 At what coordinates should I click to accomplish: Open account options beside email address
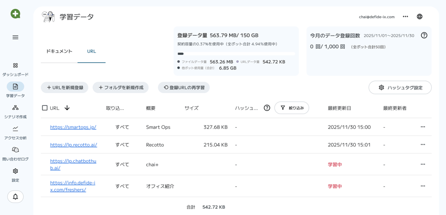coord(405,17)
